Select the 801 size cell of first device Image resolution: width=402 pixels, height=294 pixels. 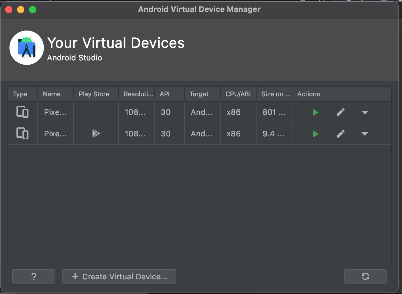tap(274, 112)
